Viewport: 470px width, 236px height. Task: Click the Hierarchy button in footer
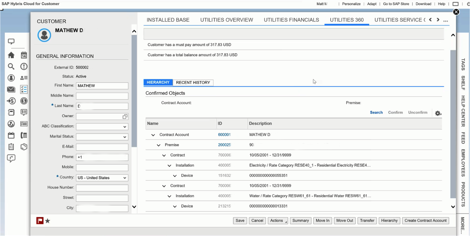[389, 221]
